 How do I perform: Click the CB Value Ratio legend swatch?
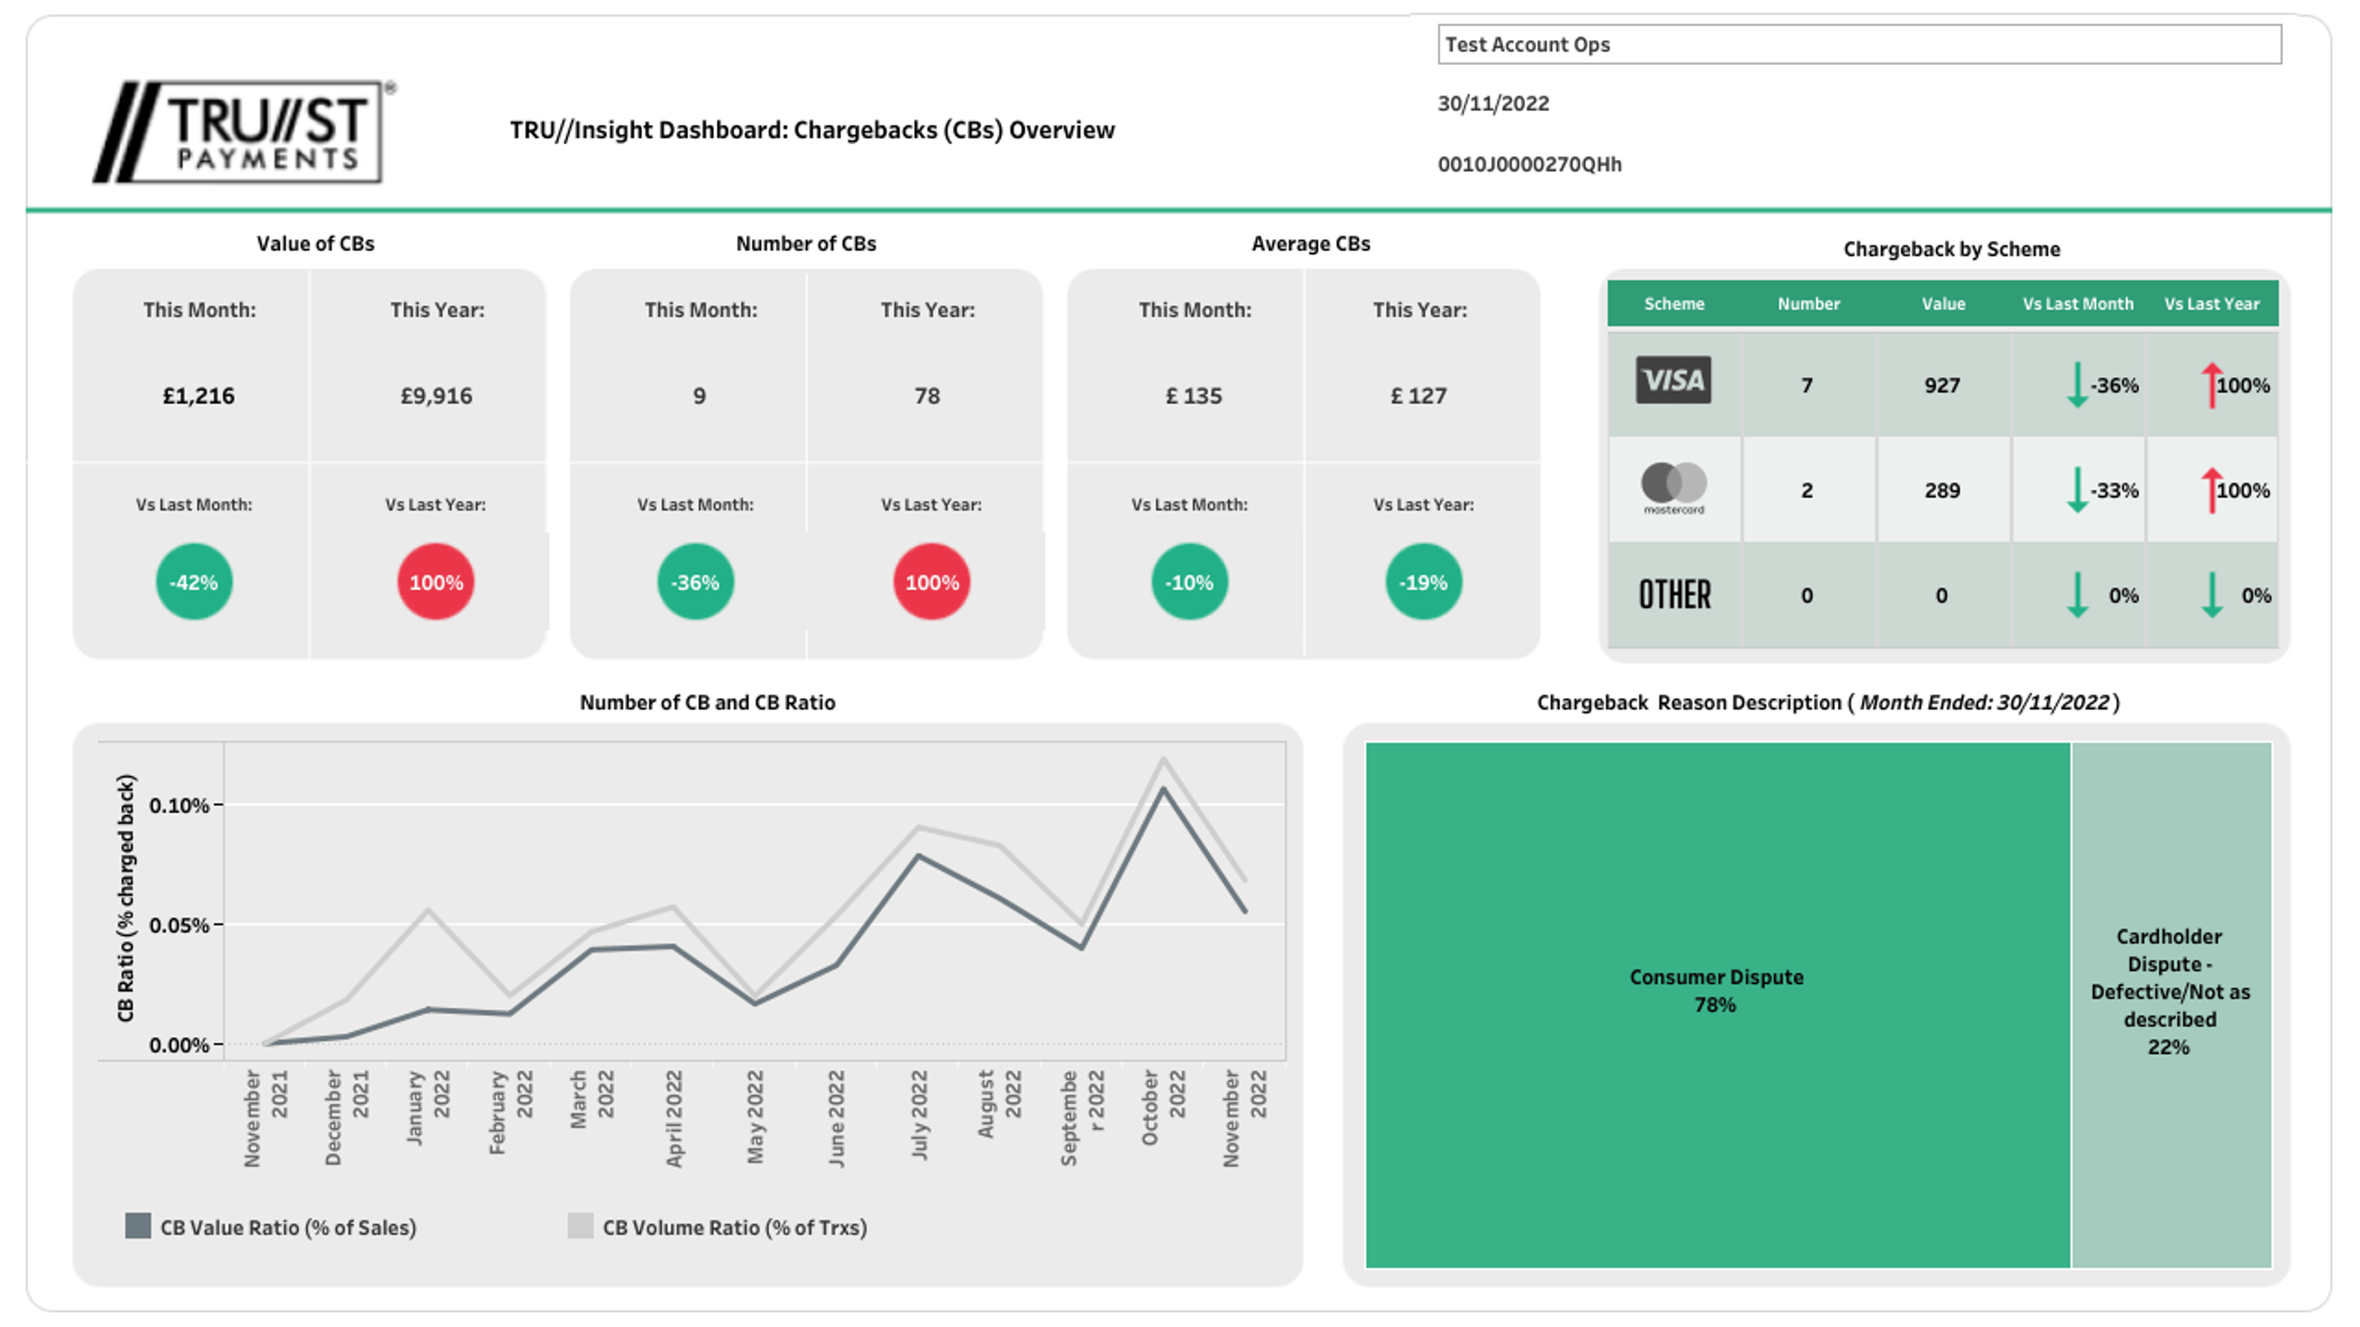[x=138, y=1226]
